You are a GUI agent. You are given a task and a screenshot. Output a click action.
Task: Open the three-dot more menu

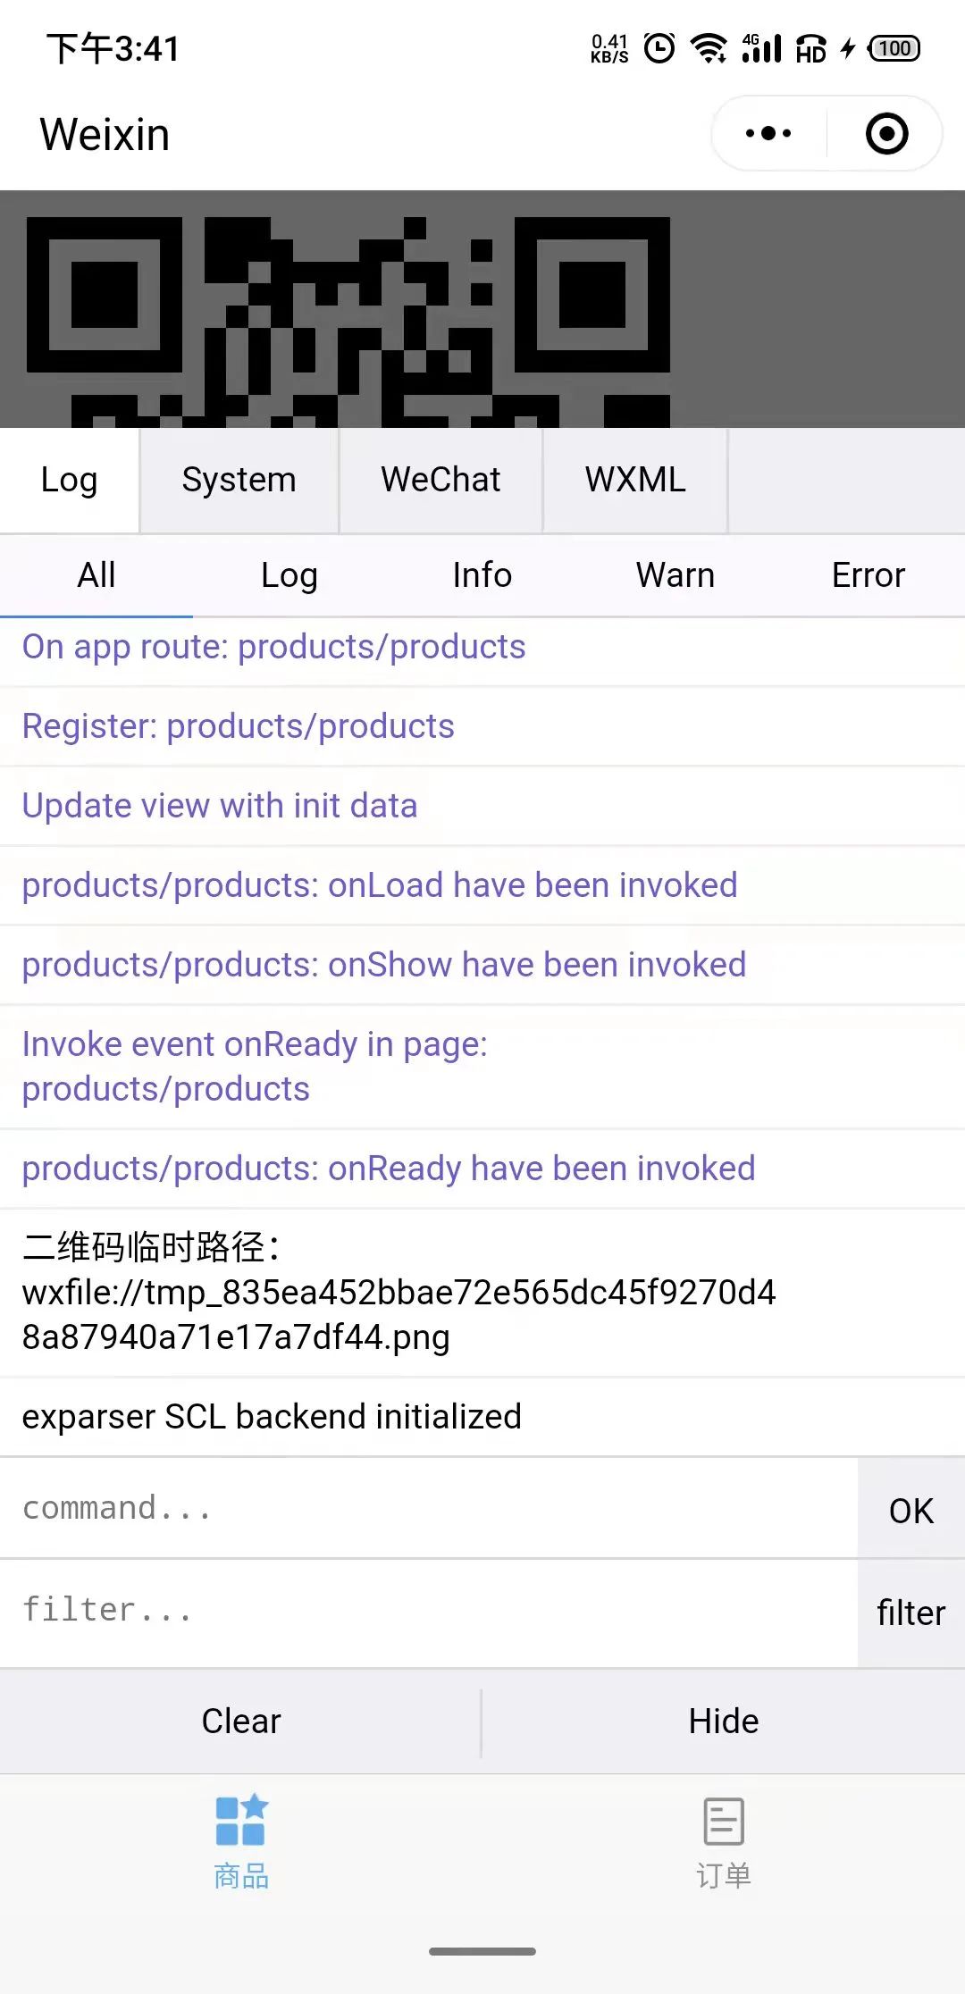click(x=768, y=134)
